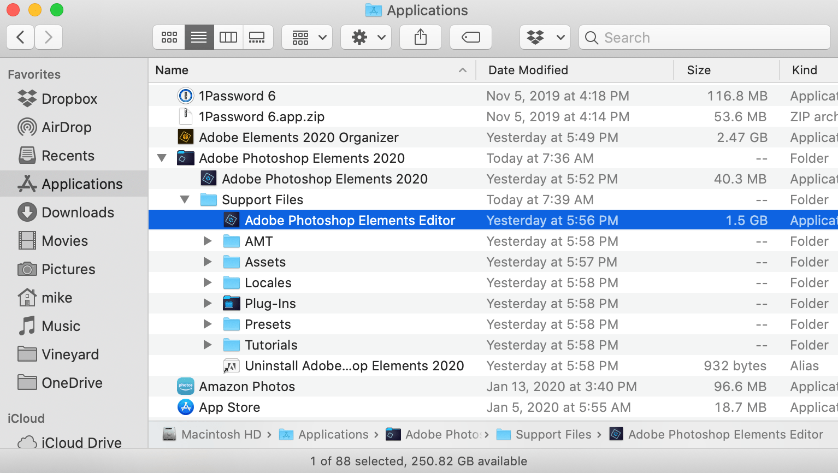The width and height of the screenshot is (838, 473).
Task: Collapse the Adobe Photoshop Elements 2020 folder
Action: click(162, 158)
